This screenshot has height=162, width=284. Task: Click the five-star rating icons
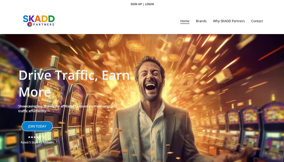34,137
